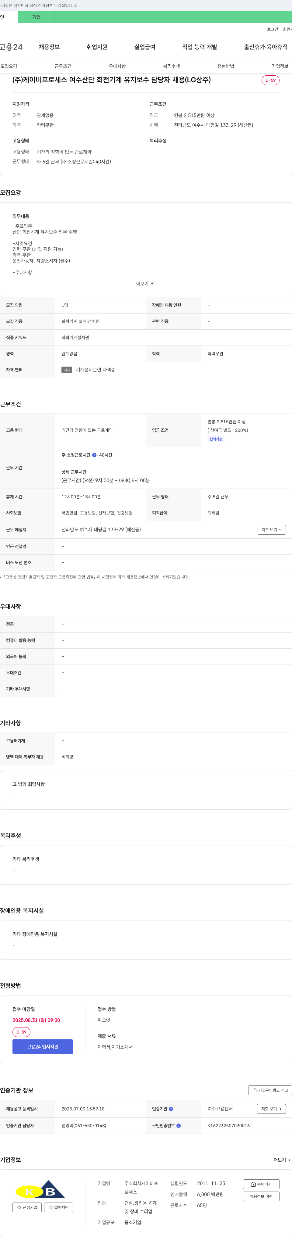Select 설립연도 value 2011. 11. 25

click(211, 1183)
